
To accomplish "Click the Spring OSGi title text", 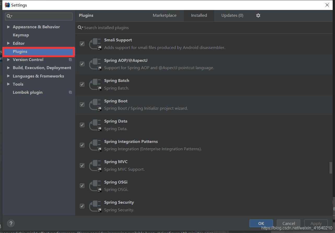I will click(x=116, y=182).
